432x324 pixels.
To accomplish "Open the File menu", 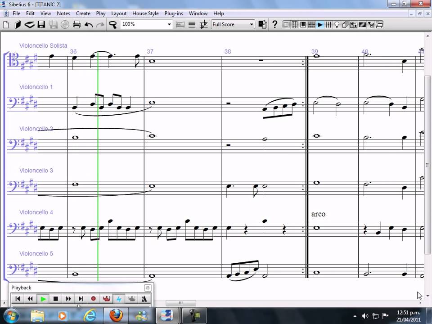I will click(x=16, y=13).
